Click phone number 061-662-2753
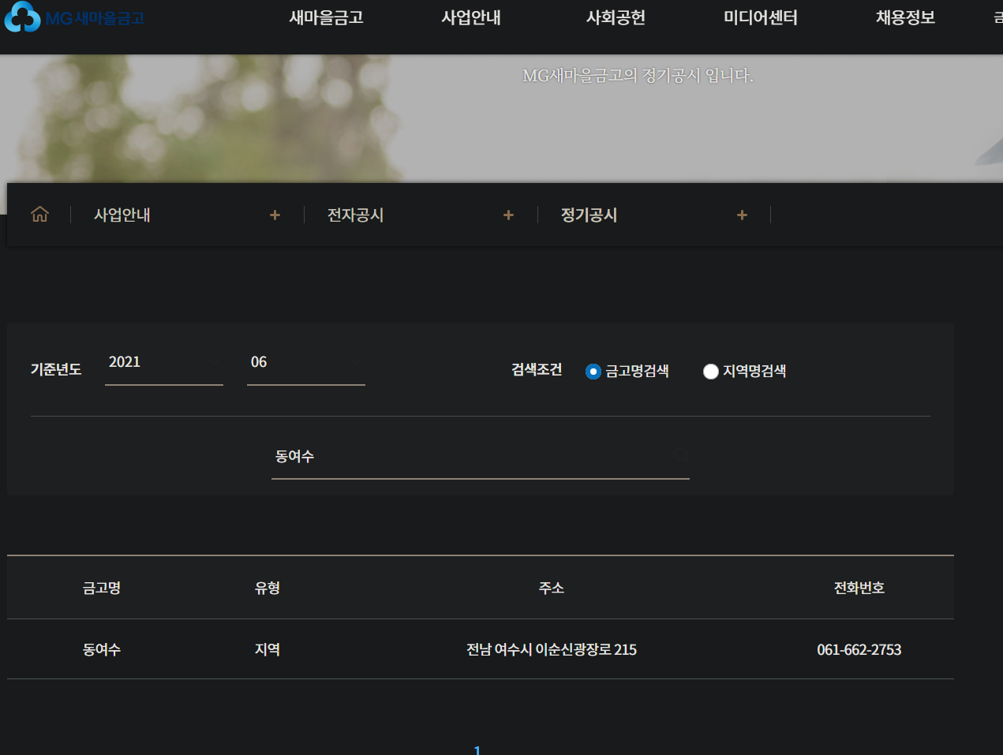 click(859, 649)
